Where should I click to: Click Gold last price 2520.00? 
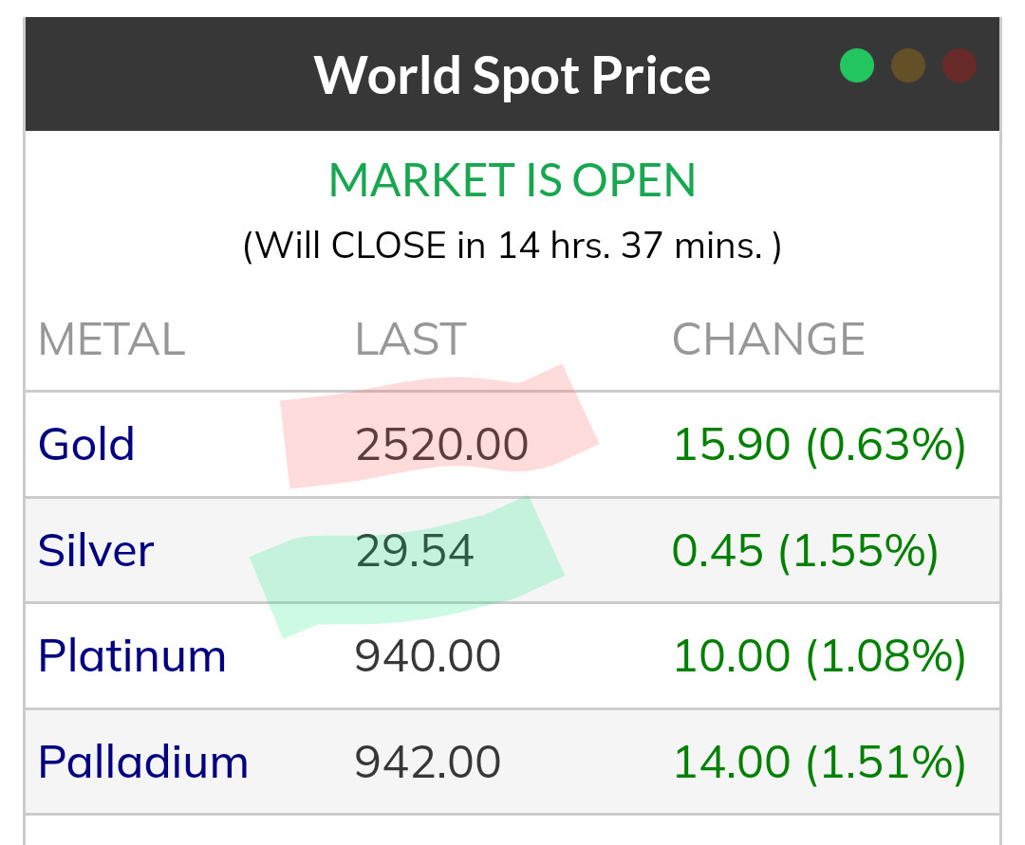click(x=441, y=444)
